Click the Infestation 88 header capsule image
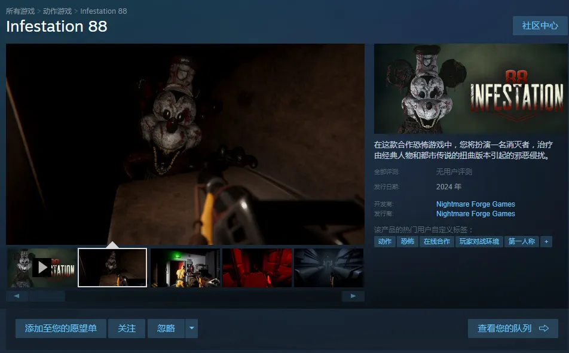This screenshot has height=353, width=569. click(470, 88)
